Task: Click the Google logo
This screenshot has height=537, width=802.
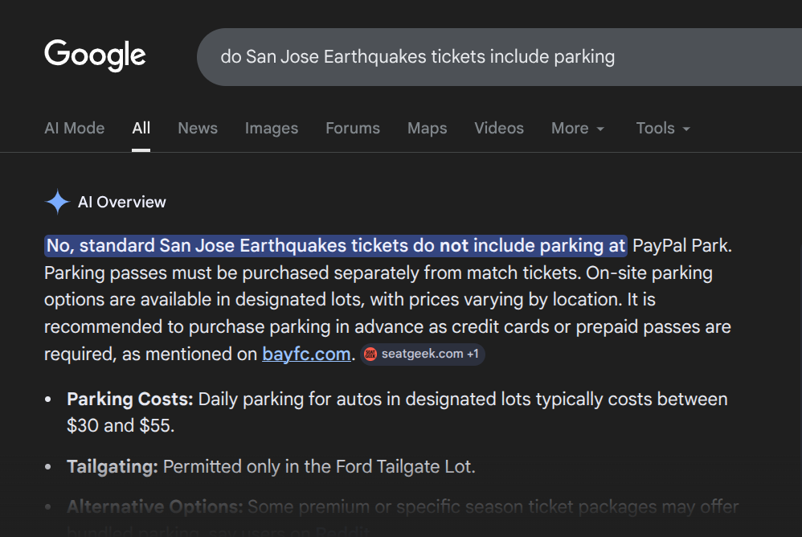Action: pos(95,56)
